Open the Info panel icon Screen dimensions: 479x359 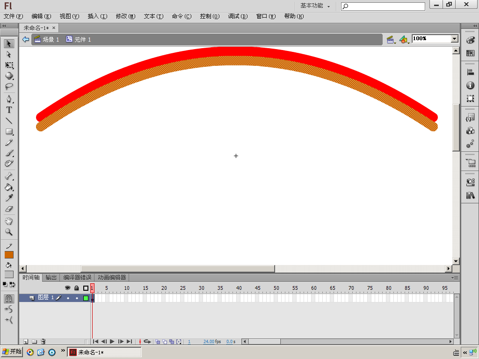point(471,86)
